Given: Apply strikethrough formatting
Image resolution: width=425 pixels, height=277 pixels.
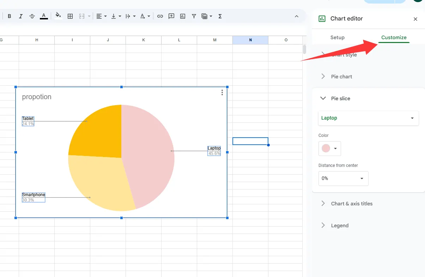Looking at the screenshot, I should click(32, 16).
